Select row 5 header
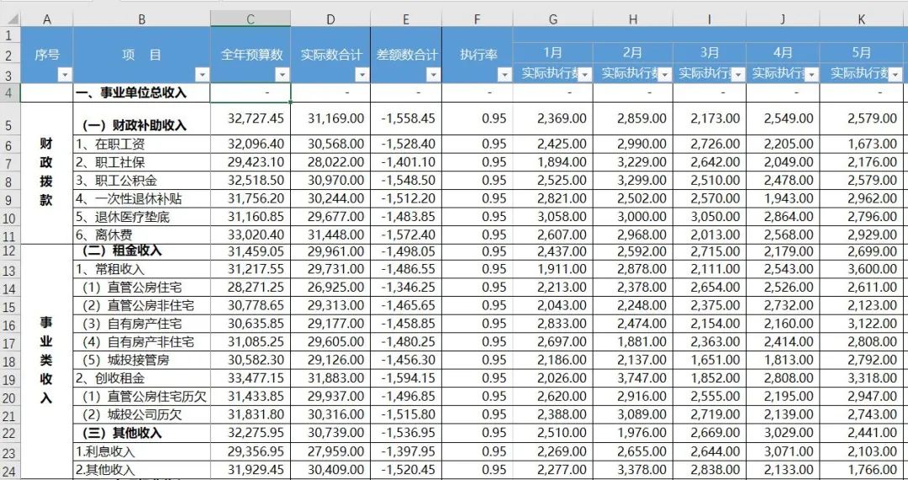The width and height of the screenshot is (908, 480). click(10, 119)
